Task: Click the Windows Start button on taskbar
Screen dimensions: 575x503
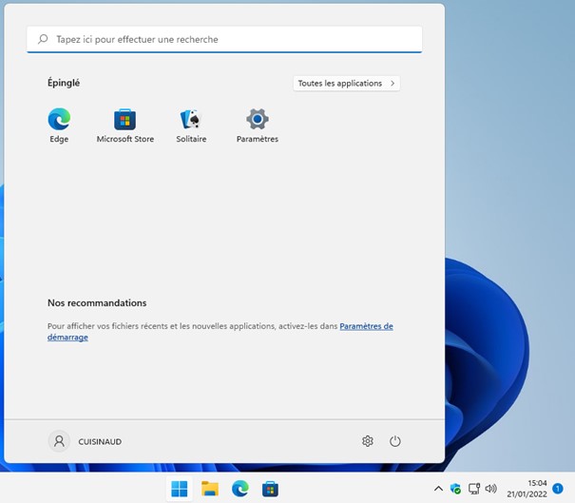Action: (x=179, y=489)
